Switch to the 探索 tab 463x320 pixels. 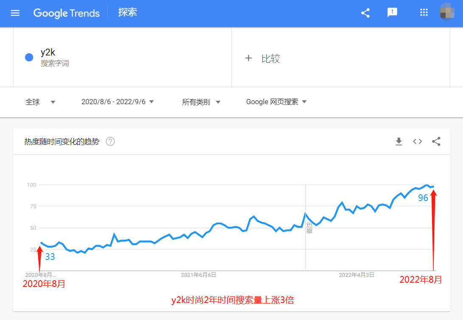[x=127, y=13]
